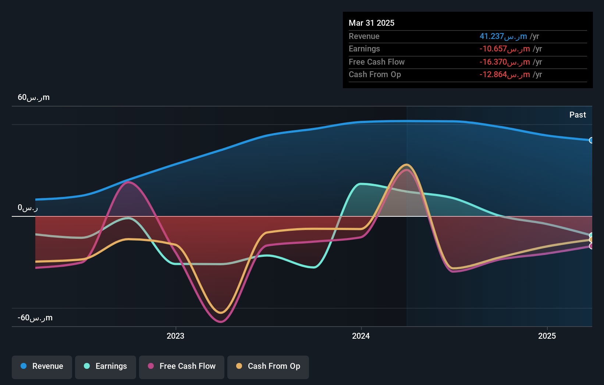
Task: Click the 60 y-axis top label
Action: click(33, 97)
